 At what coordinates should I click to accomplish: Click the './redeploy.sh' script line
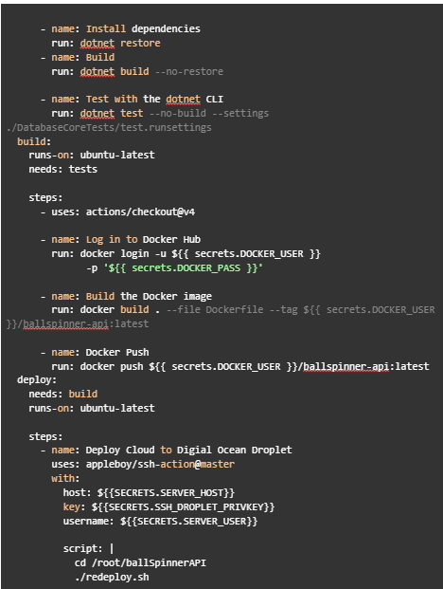(112, 577)
